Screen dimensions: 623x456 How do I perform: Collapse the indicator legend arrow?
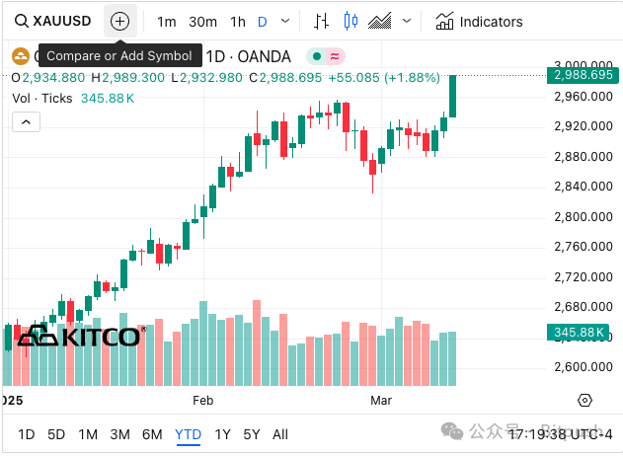coord(27,121)
